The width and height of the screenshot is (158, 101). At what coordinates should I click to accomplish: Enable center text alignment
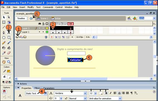(119, 93)
